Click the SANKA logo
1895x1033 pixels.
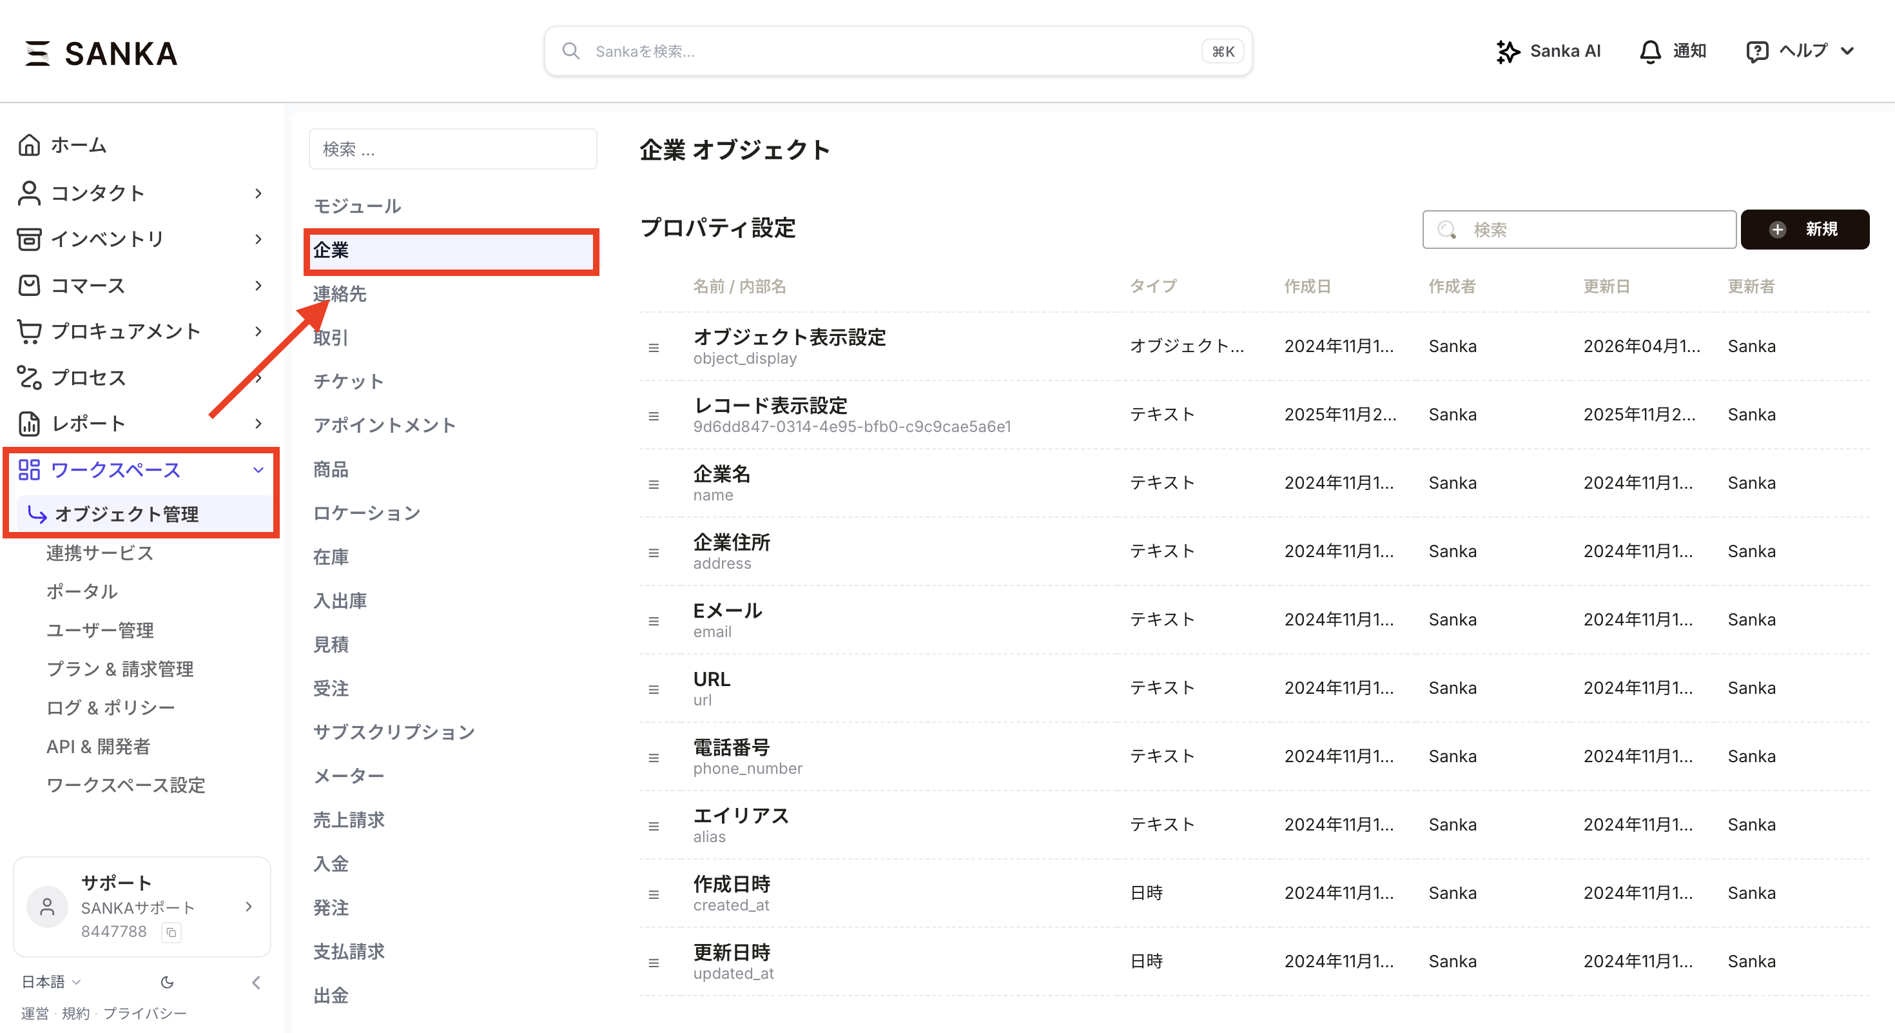(102, 53)
